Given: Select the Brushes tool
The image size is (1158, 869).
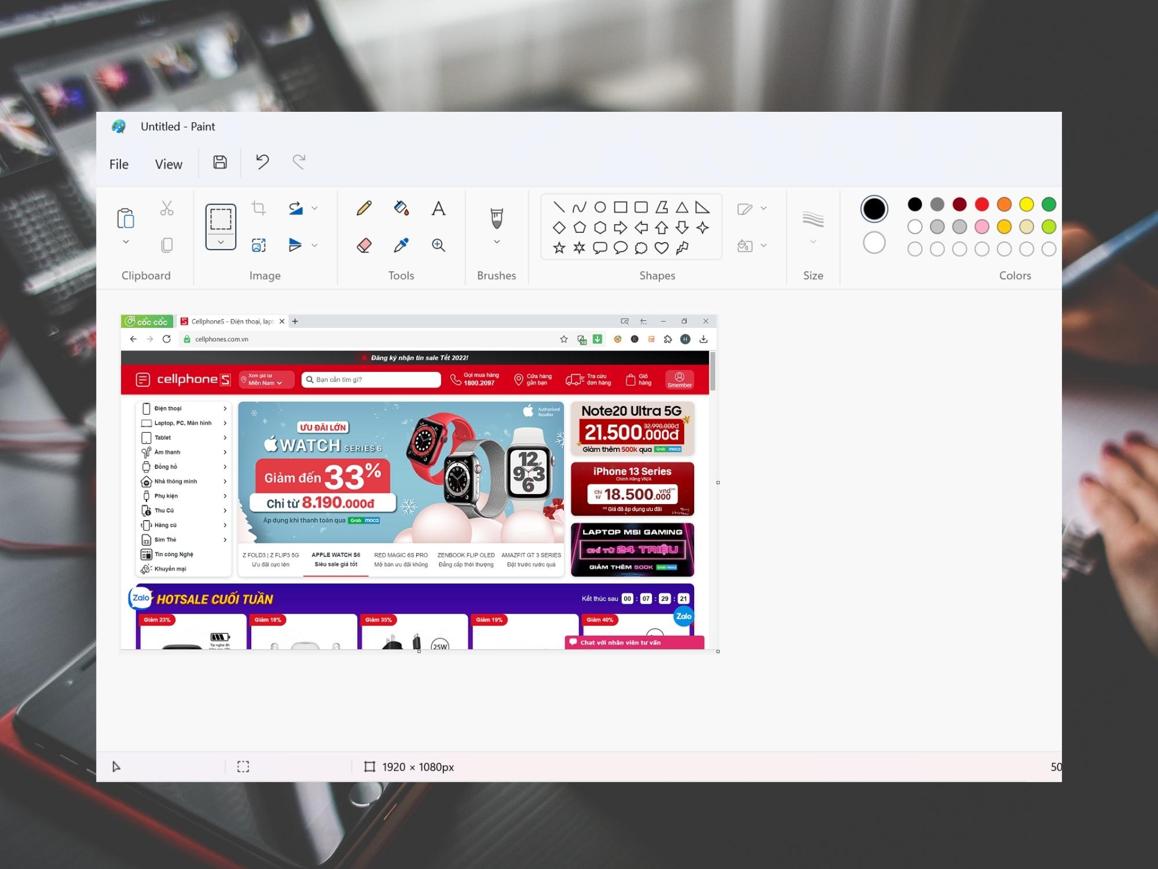Looking at the screenshot, I should tap(497, 218).
